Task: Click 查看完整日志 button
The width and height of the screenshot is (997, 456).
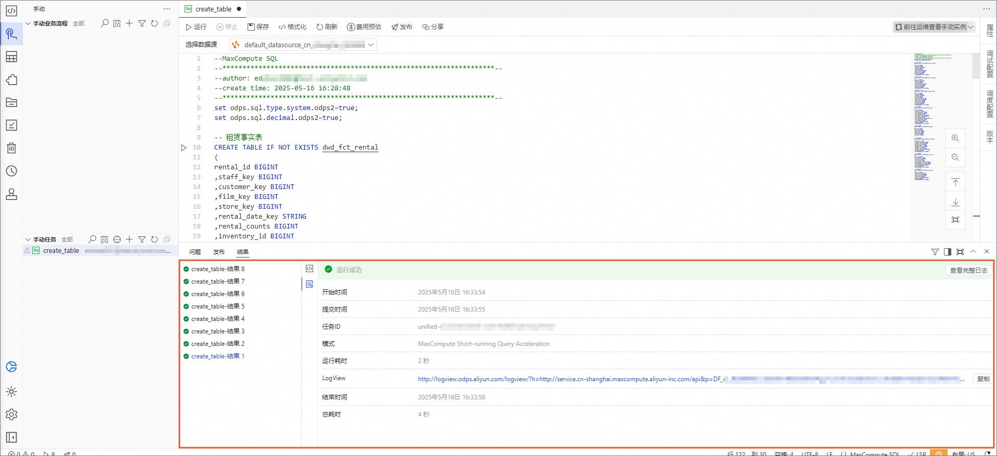Action: 968,270
